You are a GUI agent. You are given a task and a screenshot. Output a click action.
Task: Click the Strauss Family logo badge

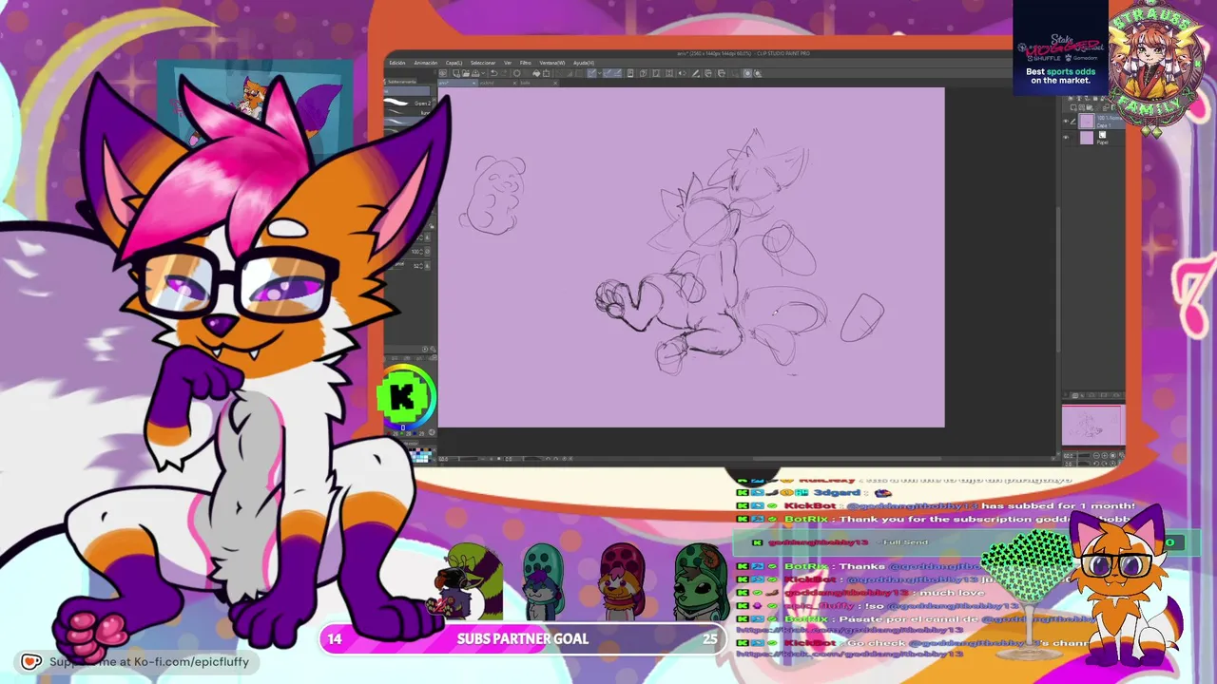(x=1154, y=66)
